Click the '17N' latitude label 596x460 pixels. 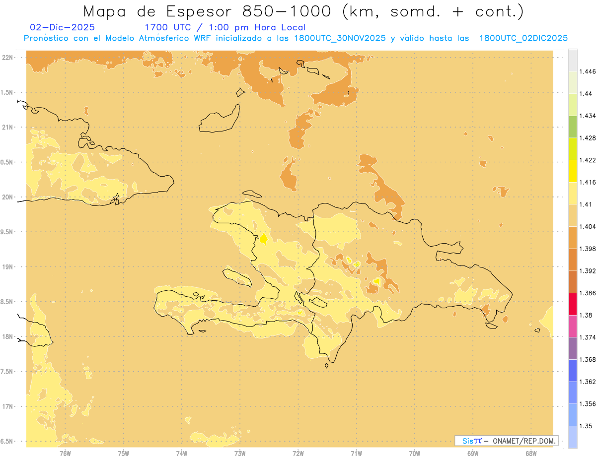tap(7, 407)
